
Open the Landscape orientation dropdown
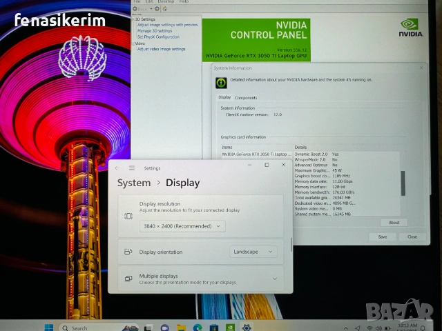pyautogui.click(x=253, y=252)
